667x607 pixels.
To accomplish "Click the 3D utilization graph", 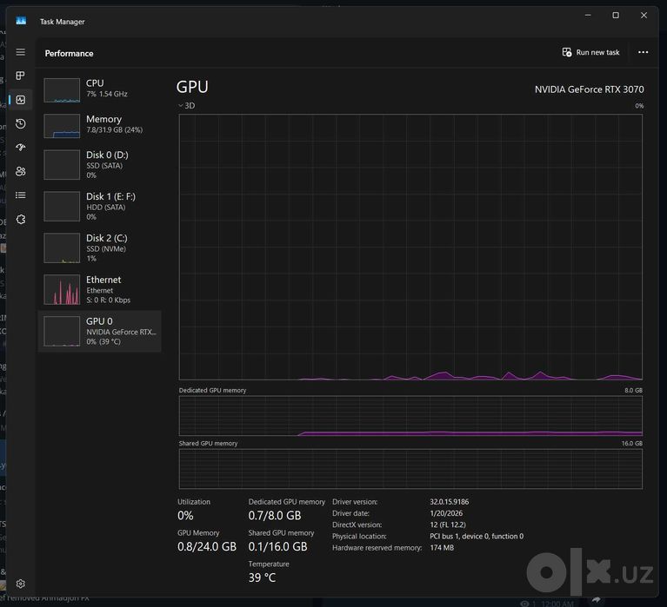I will [410, 247].
